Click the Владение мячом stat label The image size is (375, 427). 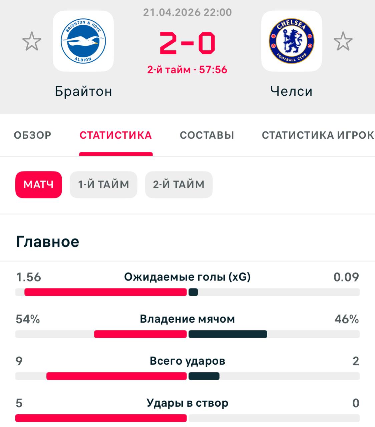point(187,319)
